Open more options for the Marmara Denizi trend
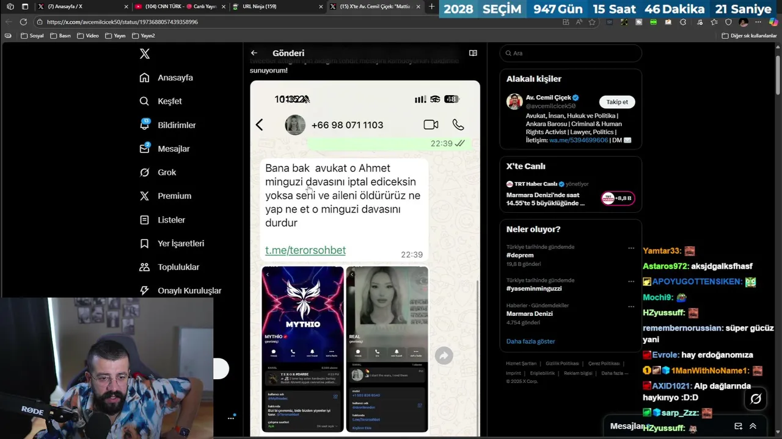782x439 pixels. point(631,307)
